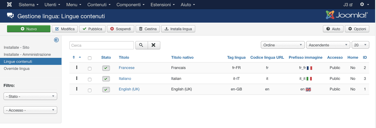Screen dimensions: 376x128
Task: Open the Ordine sort dropdown
Action: (x=283, y=45)
